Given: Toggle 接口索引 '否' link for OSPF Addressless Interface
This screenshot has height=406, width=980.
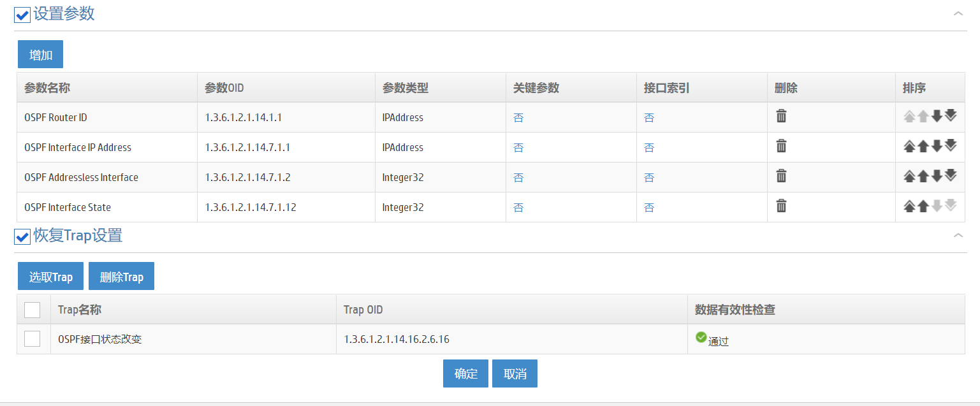Looking at the screenshot, I should 649,178.
